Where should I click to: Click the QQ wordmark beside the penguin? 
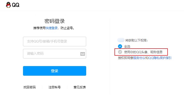16,5
